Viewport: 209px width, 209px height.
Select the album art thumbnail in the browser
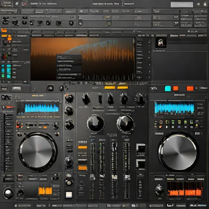tap(161, 43)
